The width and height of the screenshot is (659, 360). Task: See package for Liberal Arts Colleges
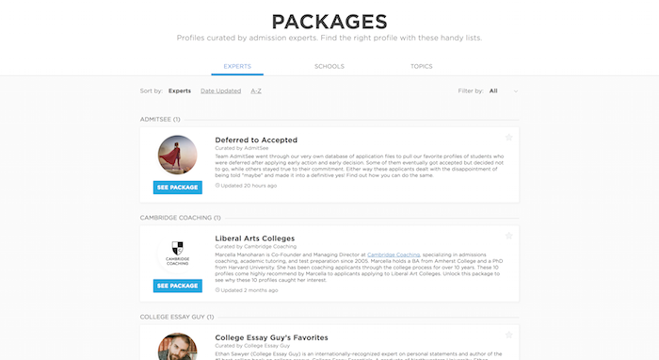[177, 286]
